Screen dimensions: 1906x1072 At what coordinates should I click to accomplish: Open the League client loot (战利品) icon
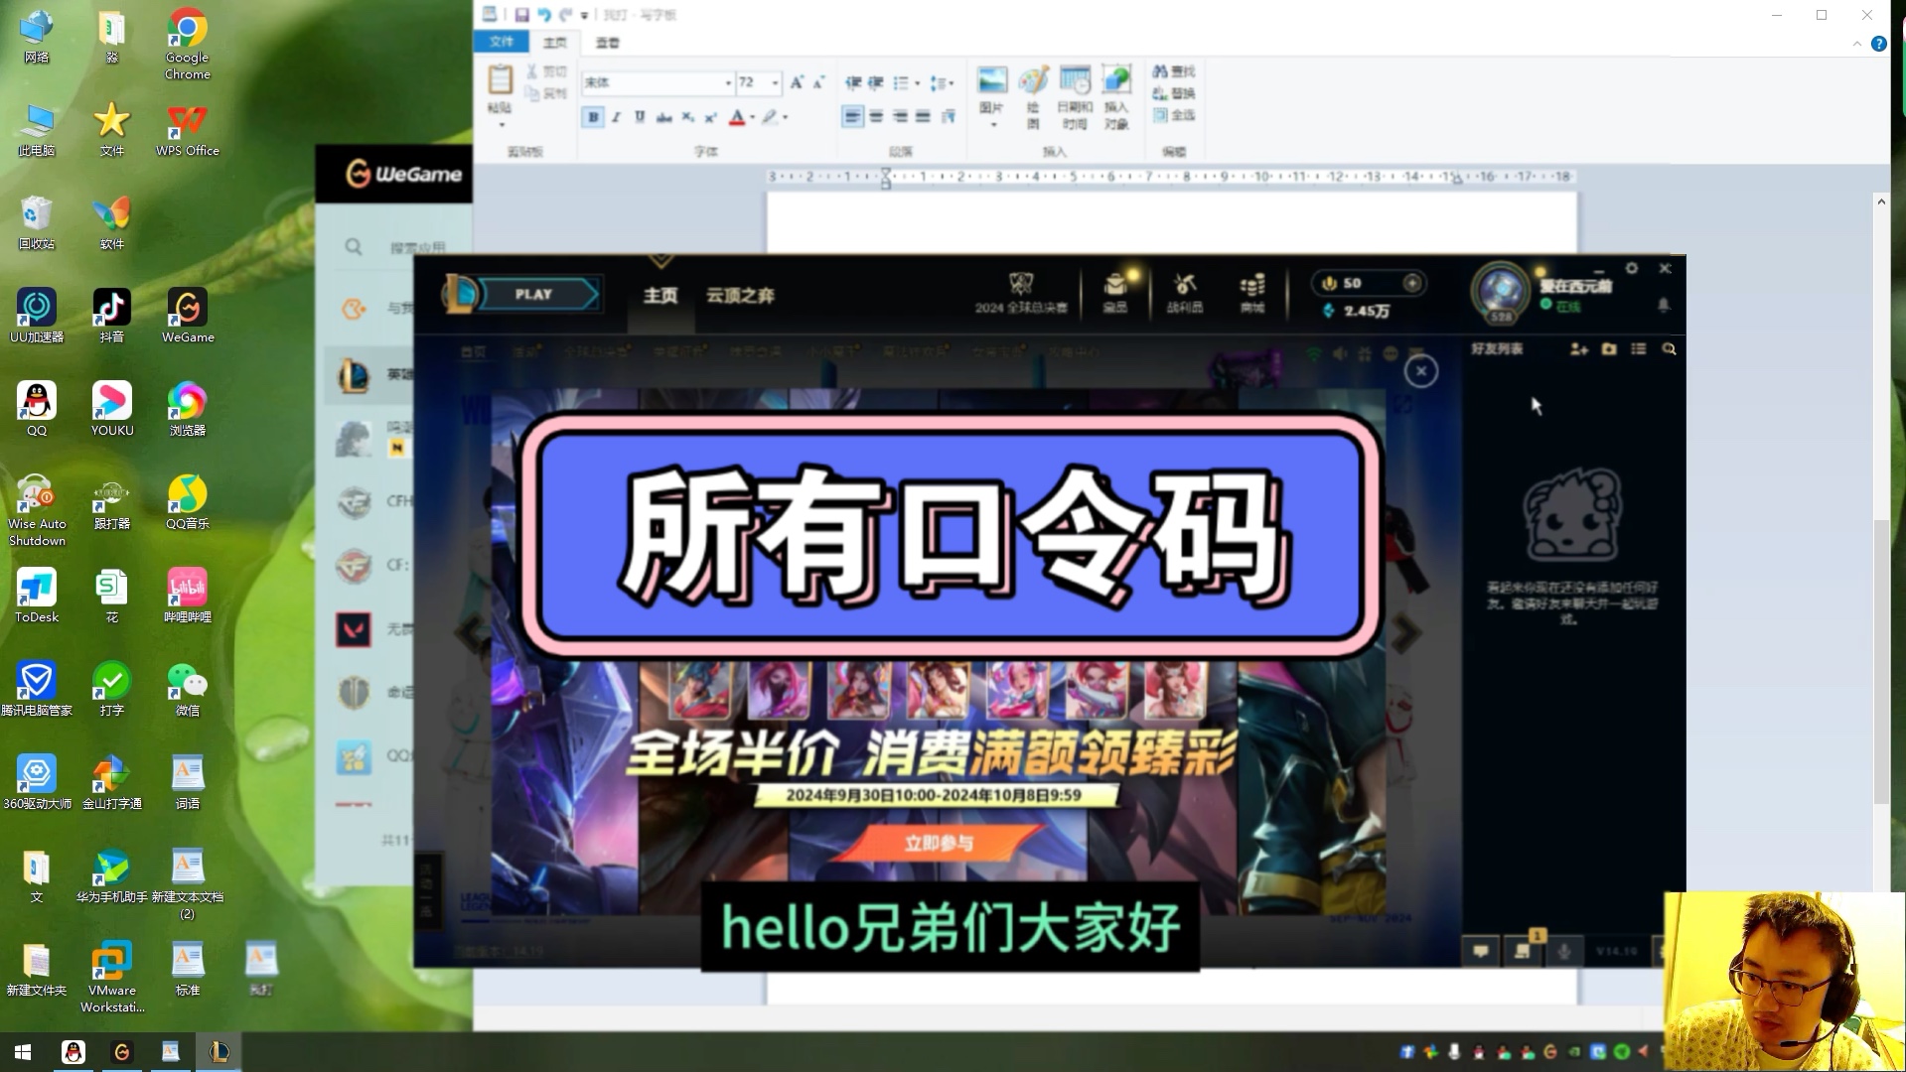1184,285
